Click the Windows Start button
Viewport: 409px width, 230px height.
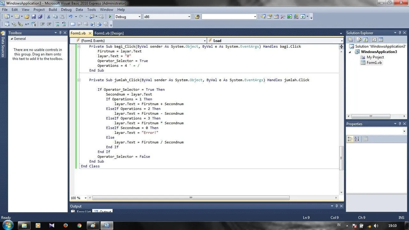click(7, 225)
